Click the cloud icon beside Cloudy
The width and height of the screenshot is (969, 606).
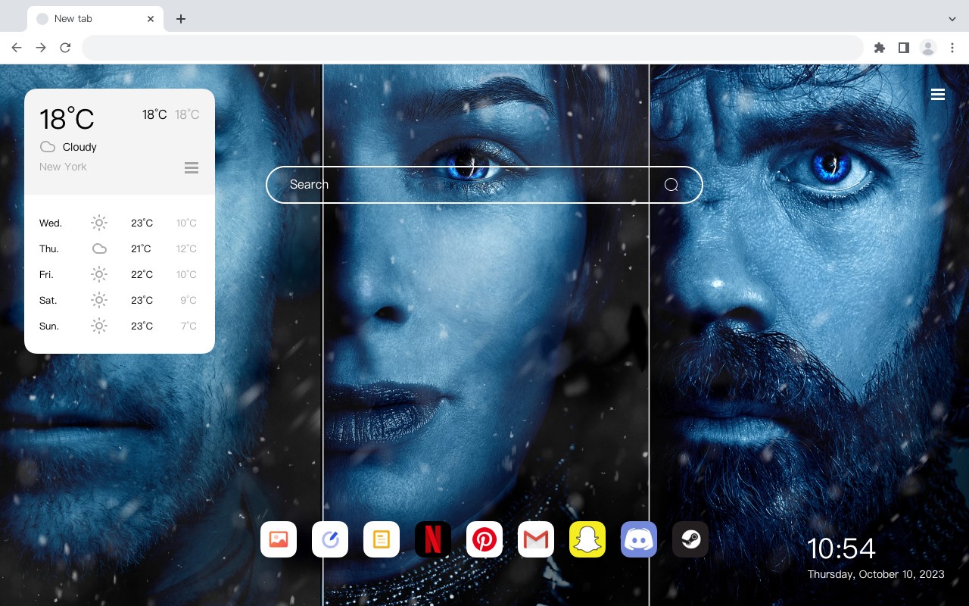coord(48,147)
